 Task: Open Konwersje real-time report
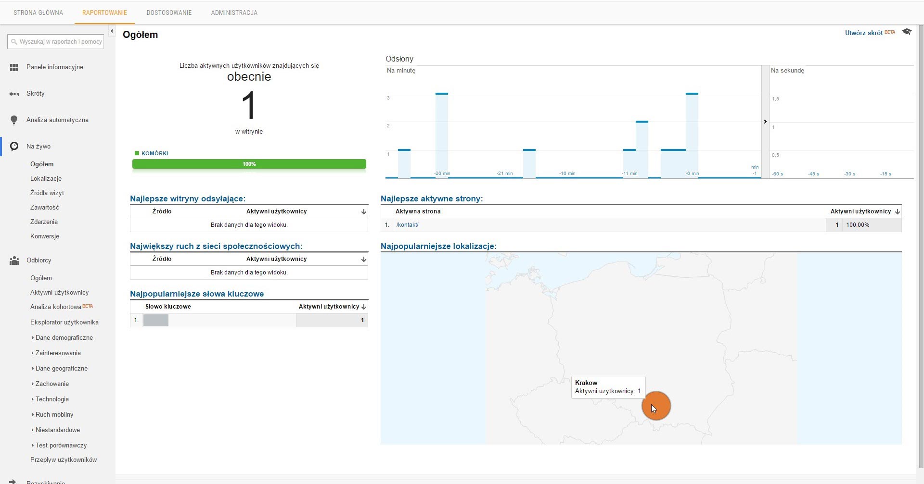click(45, 236)
